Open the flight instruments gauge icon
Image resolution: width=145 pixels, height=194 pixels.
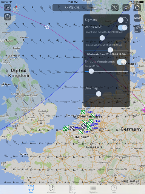8,8
